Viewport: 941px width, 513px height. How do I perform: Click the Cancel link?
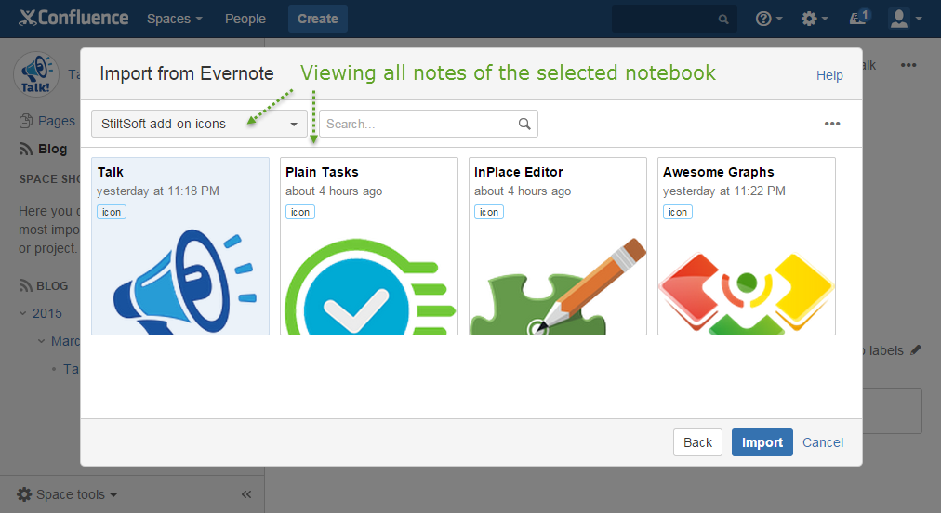tap(823, 442)
